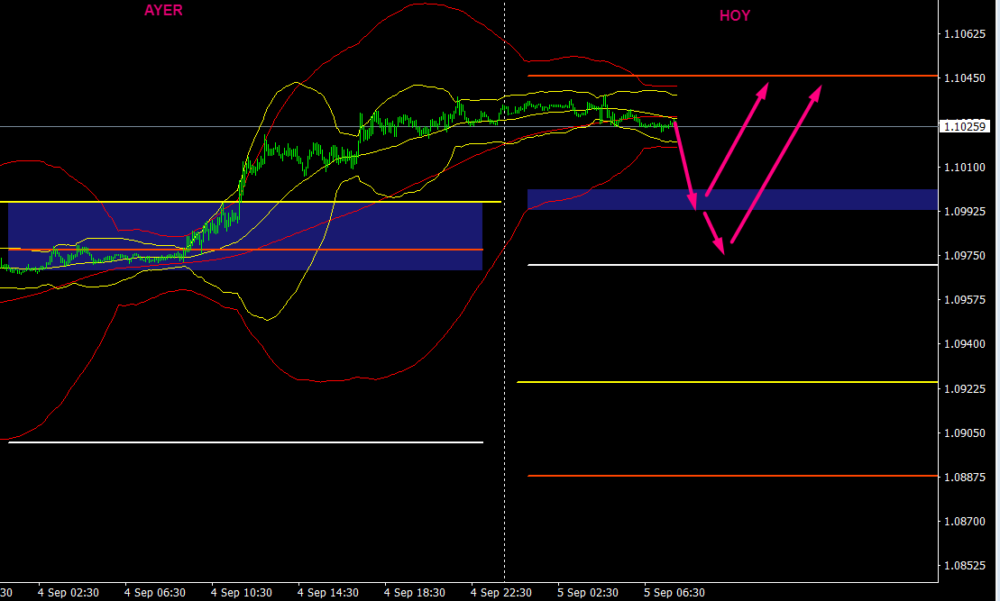Click the 1.10625 price scale label
The height and width of the screenshot is (601, 1000).
tap(965, 34)
